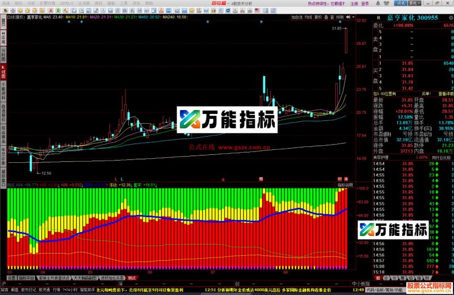Click the arrow-to-bar icon in chart toolbar
The width and height of the screenshot is (454, 295).
click(x=348, y=17)
